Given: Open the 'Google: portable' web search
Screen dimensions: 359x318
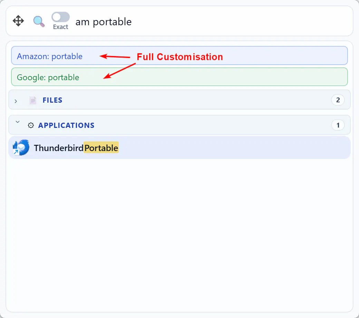Looking at the screenshot, I should [179, 77].
